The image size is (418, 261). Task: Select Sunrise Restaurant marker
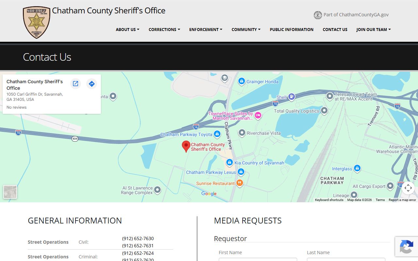(x=239, y=183)
